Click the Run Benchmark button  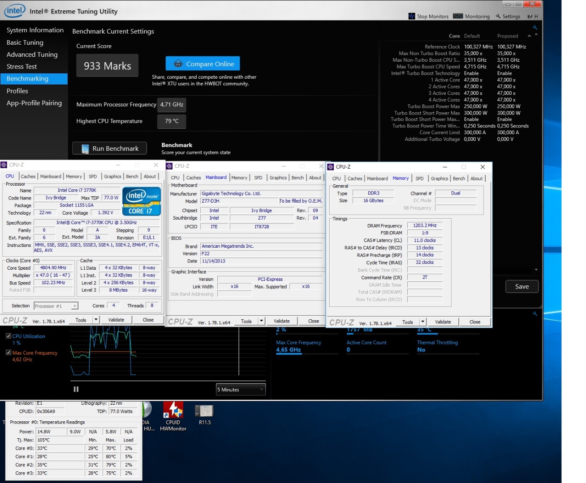pyautogui.click(x=110, y=148)
